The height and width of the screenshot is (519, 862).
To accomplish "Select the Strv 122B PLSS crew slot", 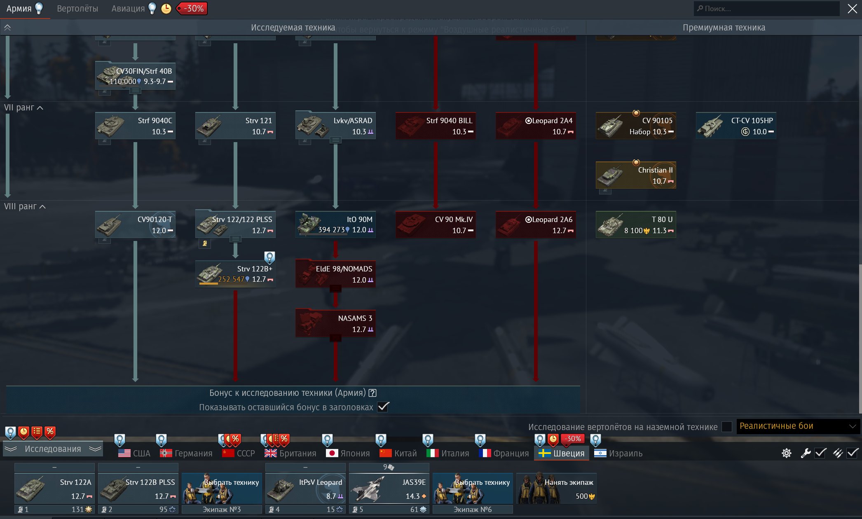I will [138, 489].
